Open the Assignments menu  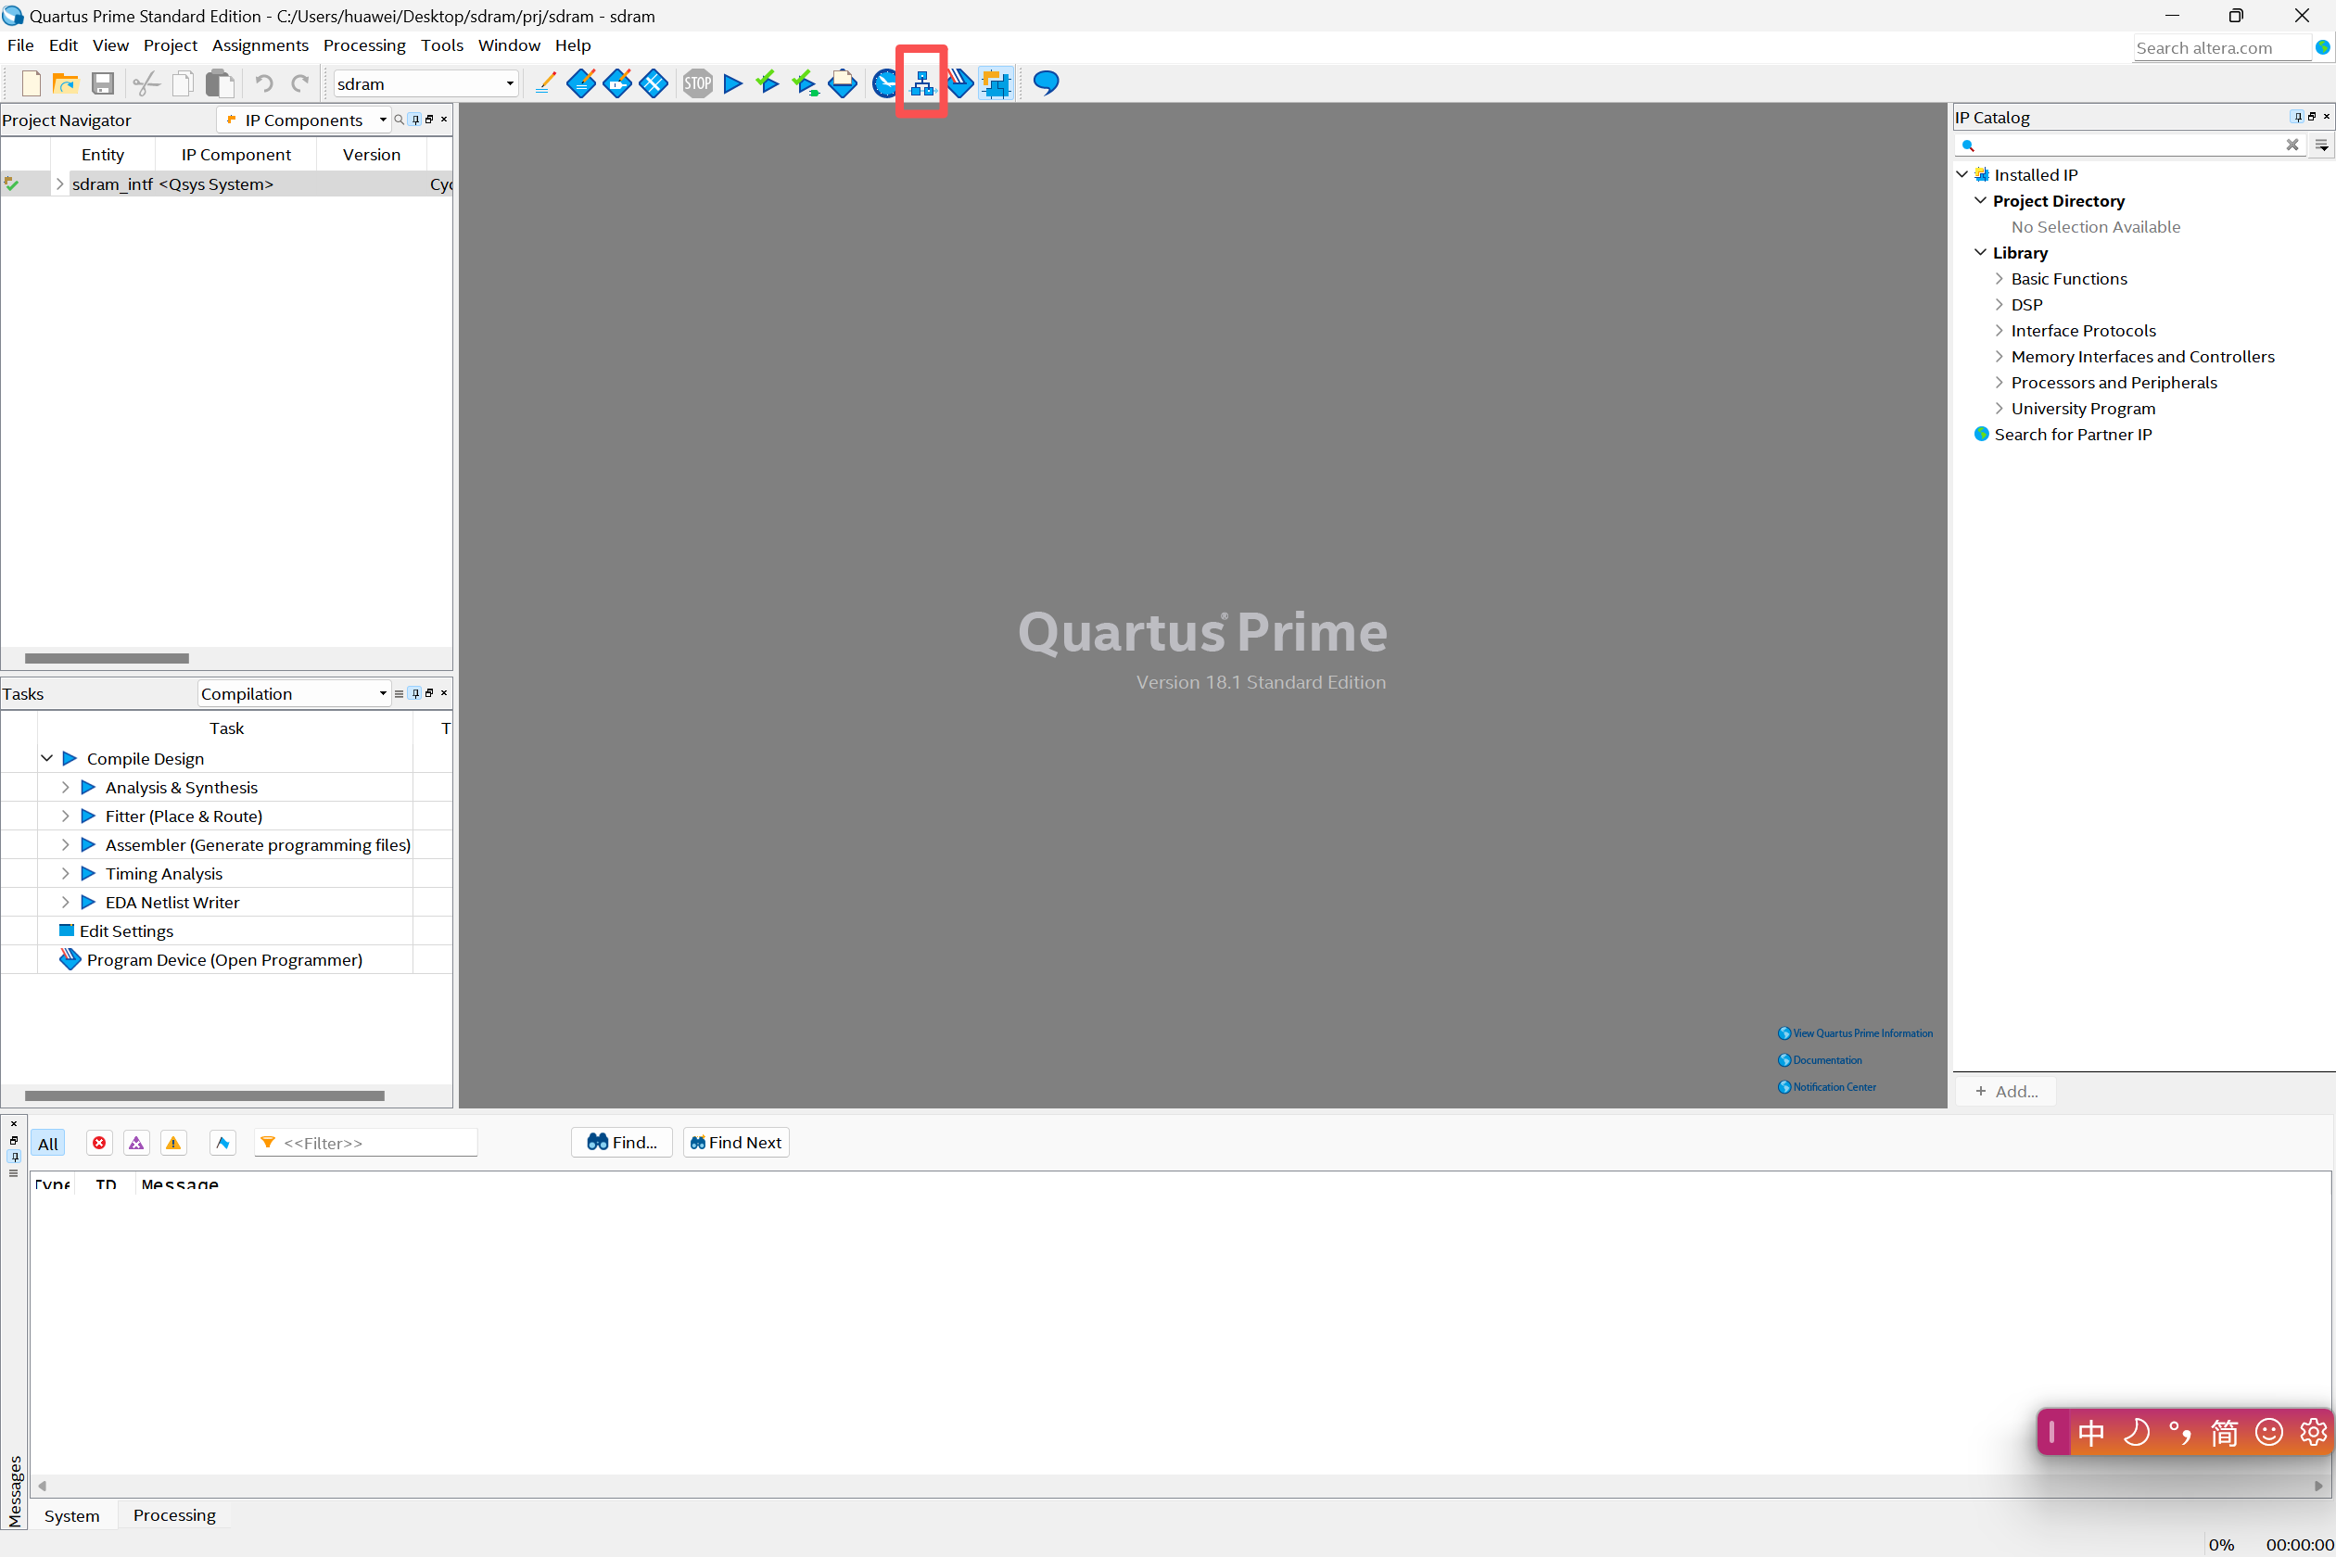click(x=260, y=45)
